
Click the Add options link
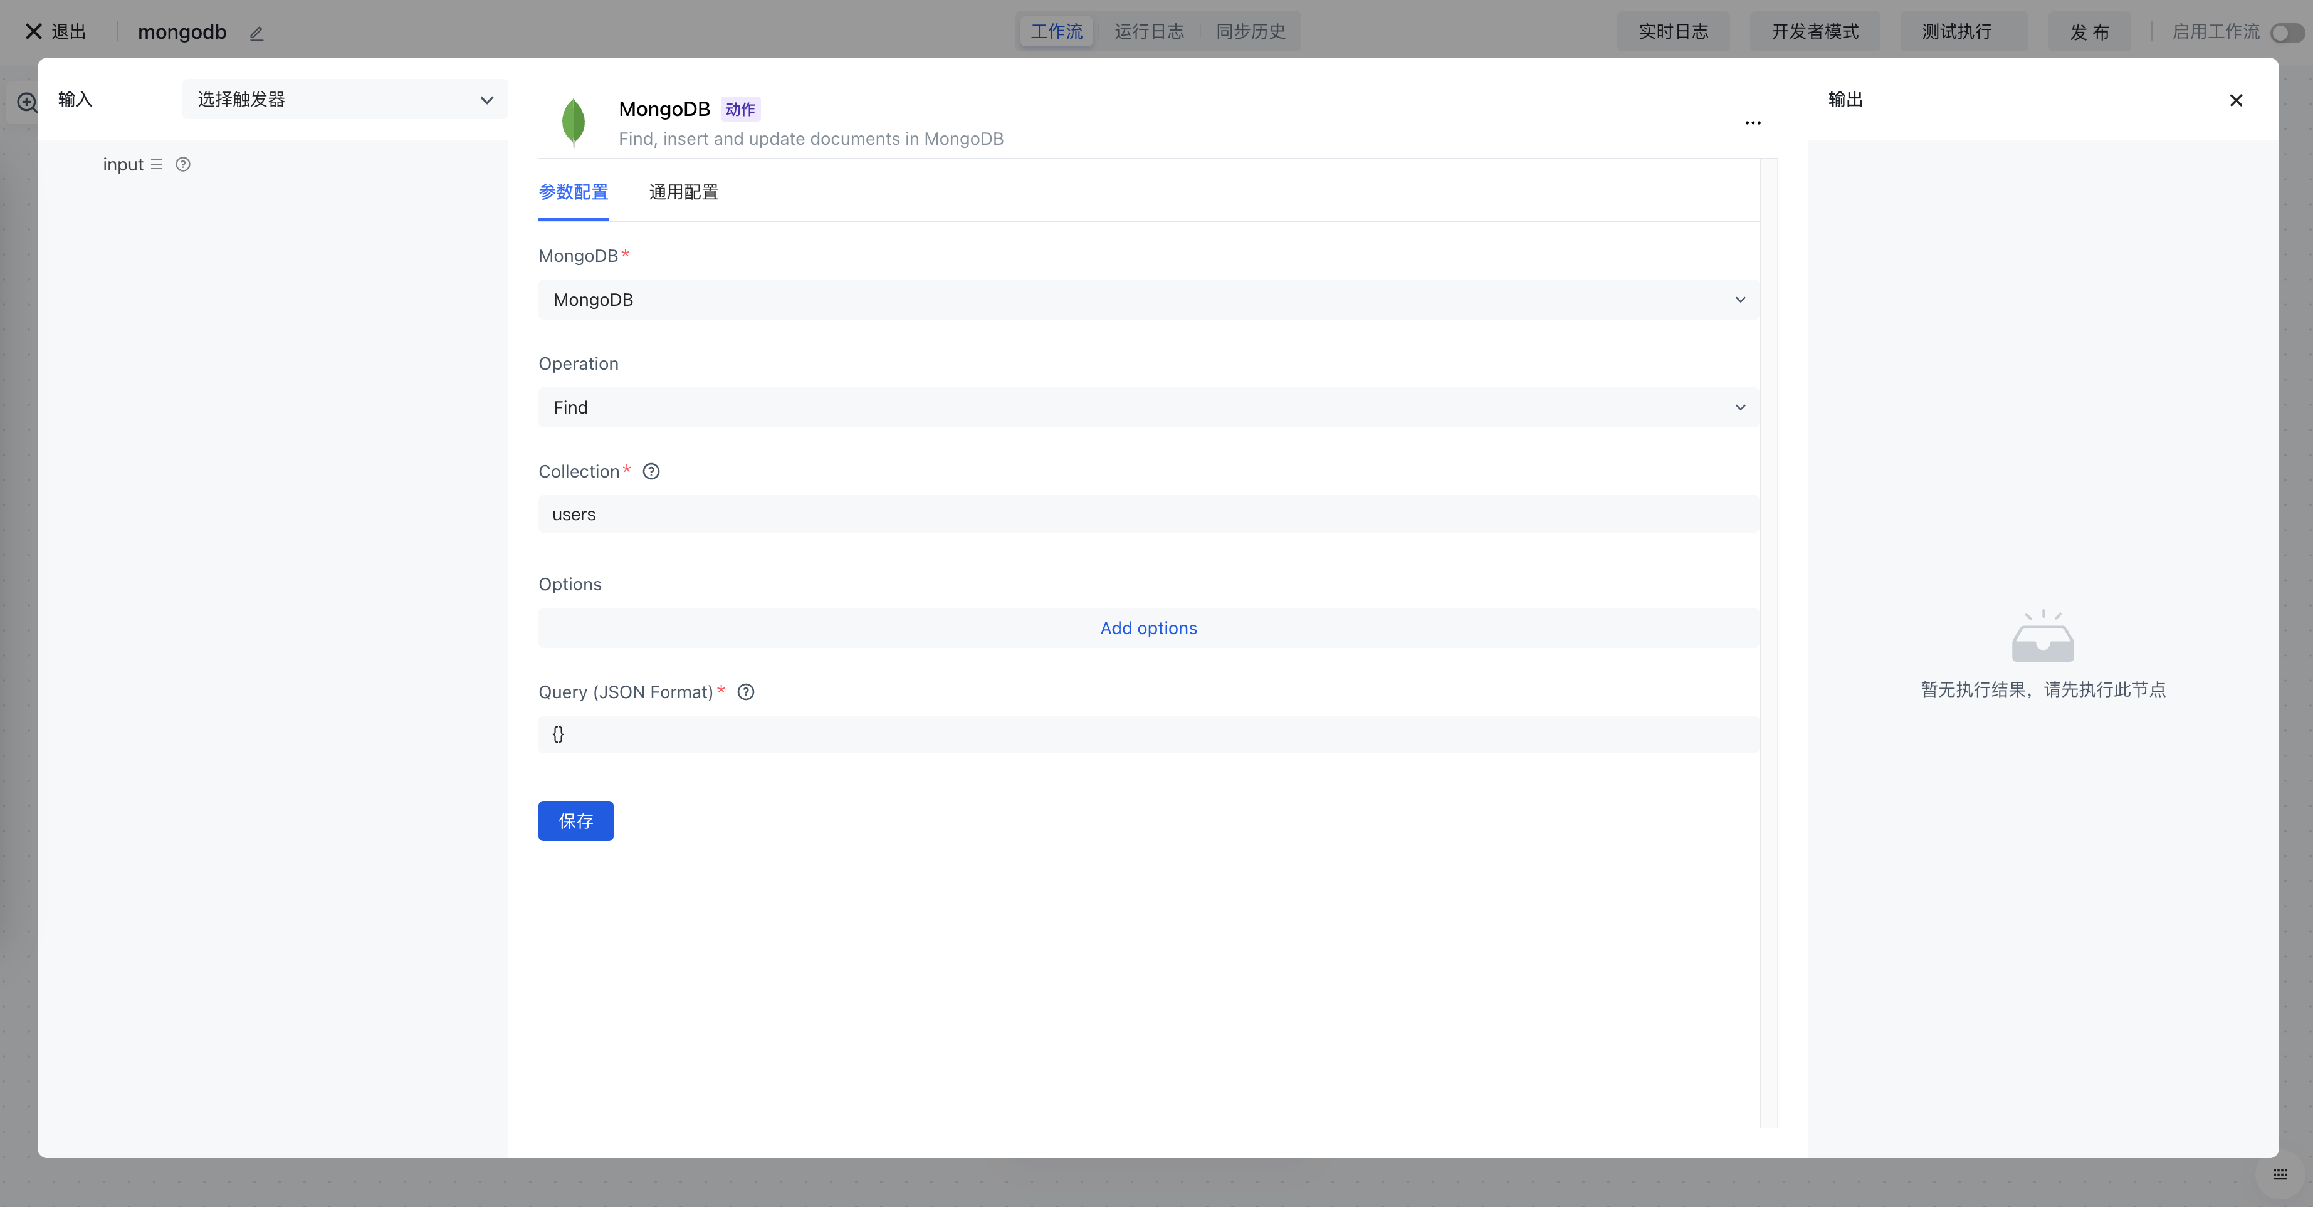(1148, 628)
